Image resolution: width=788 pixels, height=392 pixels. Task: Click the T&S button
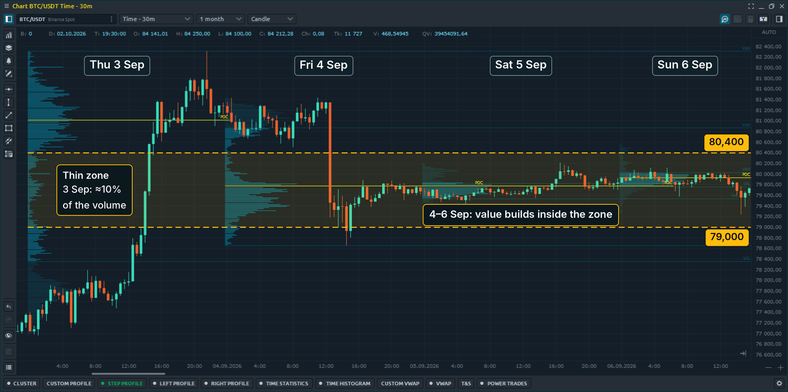(x=466, y=383)
